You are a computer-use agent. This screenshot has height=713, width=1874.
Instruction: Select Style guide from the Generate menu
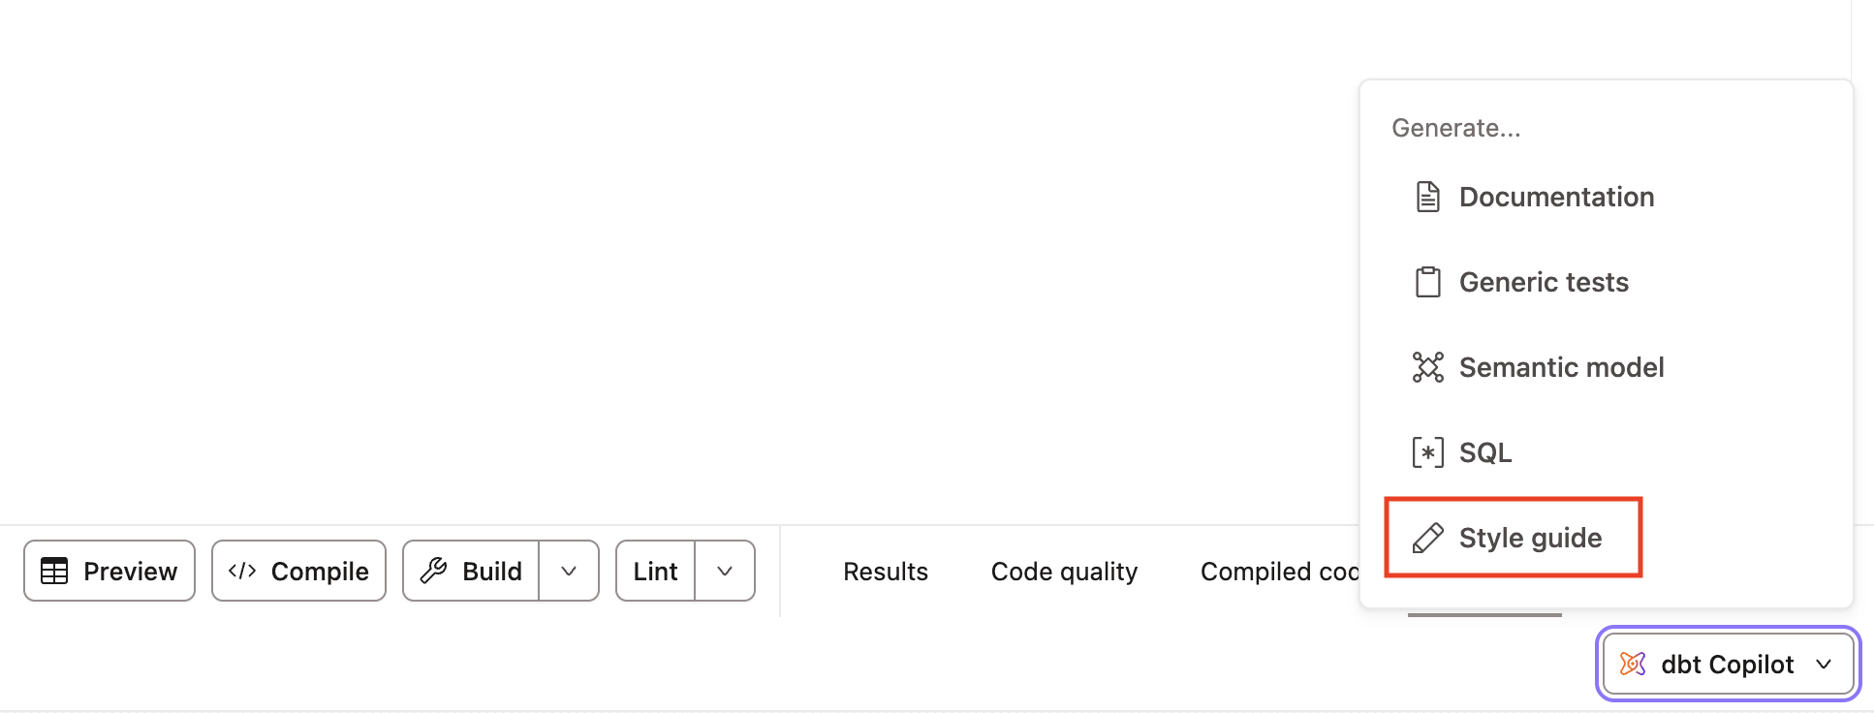click(x=1529, y=537)
